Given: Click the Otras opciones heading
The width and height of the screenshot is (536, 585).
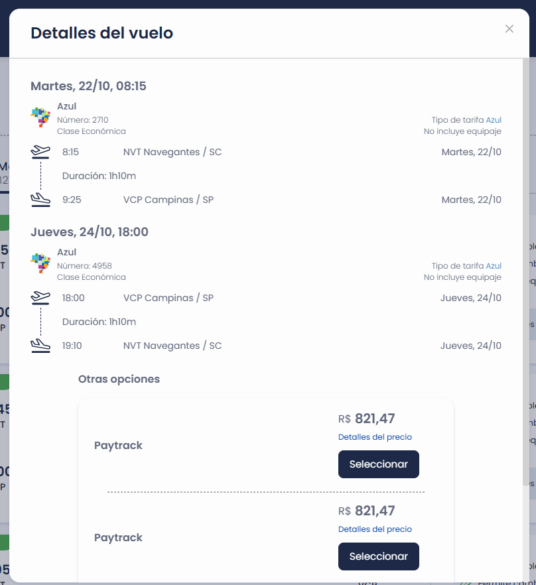Looking at the screenshot, I should 119,379.
